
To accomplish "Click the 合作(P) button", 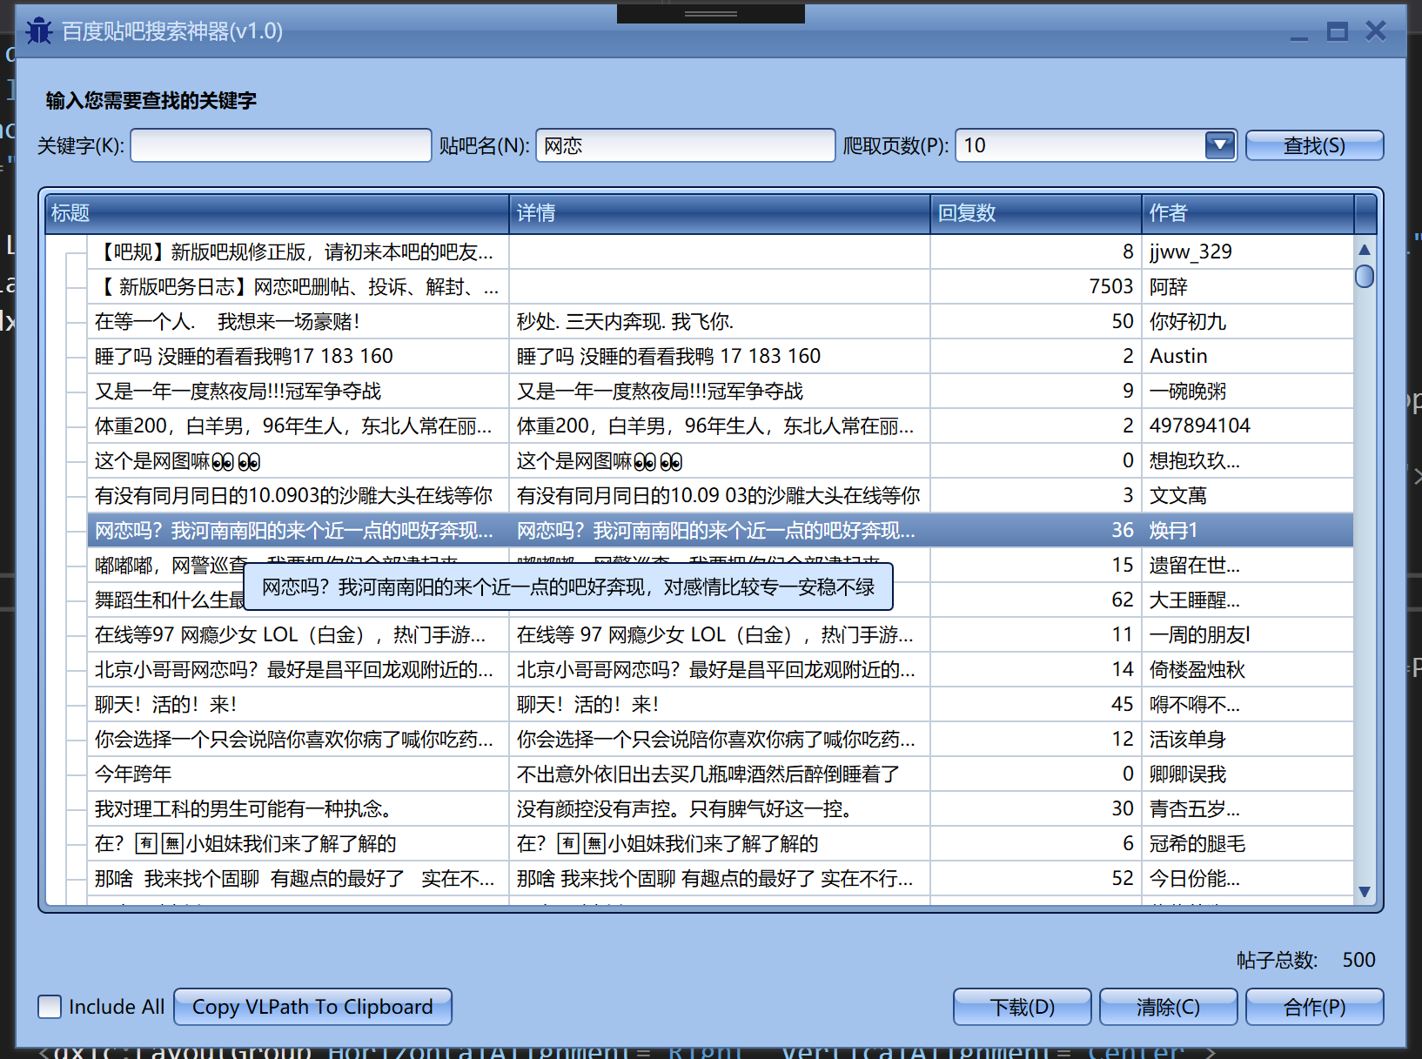I will pos(1314,1007).
